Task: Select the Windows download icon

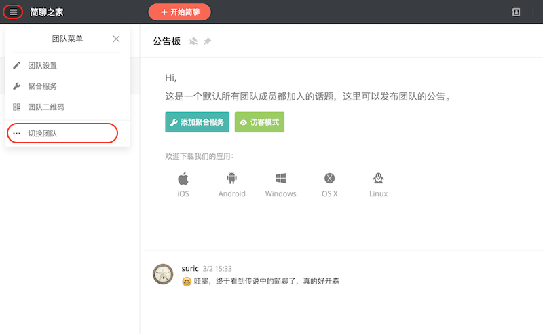Action: tap(280, 179)
